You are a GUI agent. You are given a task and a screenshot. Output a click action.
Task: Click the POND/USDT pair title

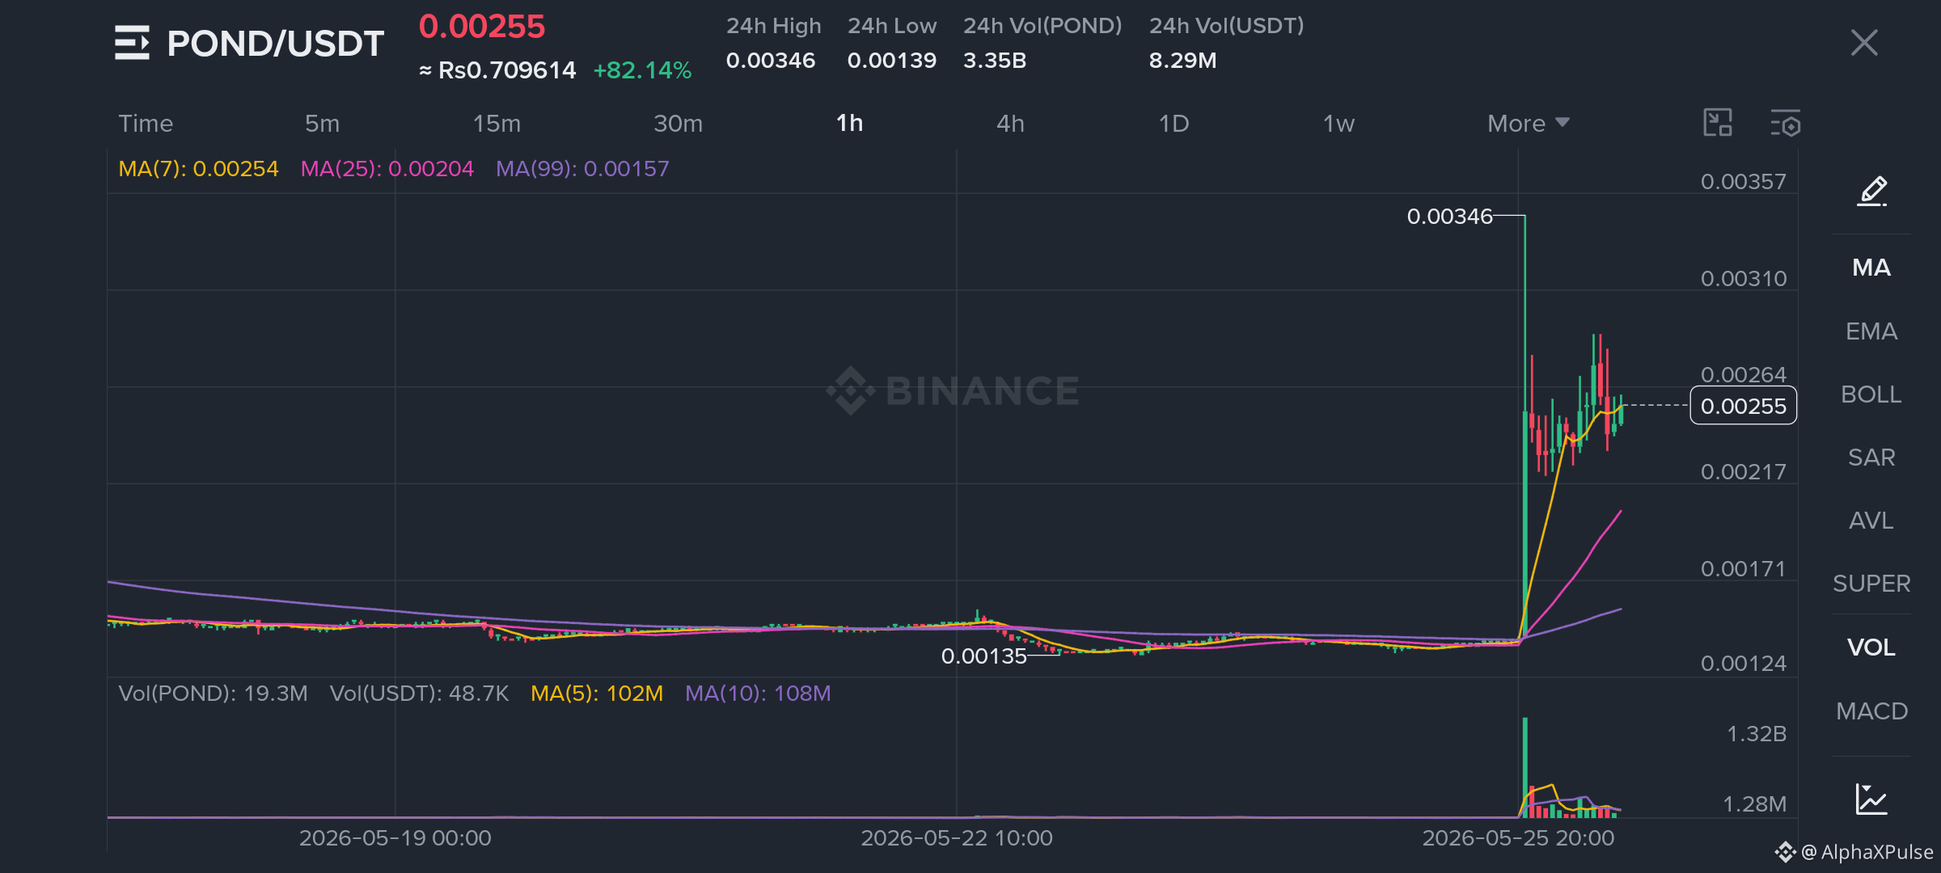[275, 44]
